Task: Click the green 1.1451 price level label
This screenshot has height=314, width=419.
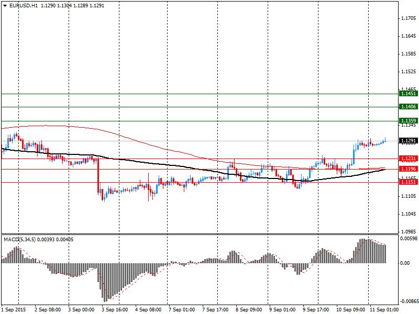Action: (x=409, y=94)
